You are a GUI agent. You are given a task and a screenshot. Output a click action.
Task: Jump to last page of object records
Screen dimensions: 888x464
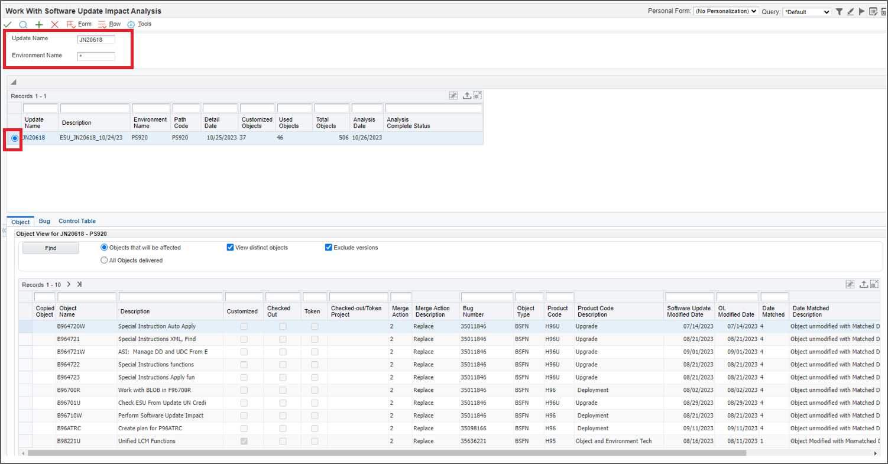(79, 284)
